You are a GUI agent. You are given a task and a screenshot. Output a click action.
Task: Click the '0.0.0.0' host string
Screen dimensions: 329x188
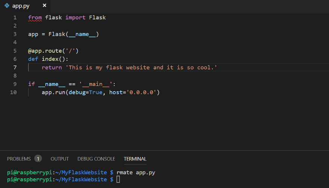click(x=142, y=92)
